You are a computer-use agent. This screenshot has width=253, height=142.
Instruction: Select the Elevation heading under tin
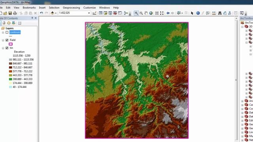click(x=19, y=52)
